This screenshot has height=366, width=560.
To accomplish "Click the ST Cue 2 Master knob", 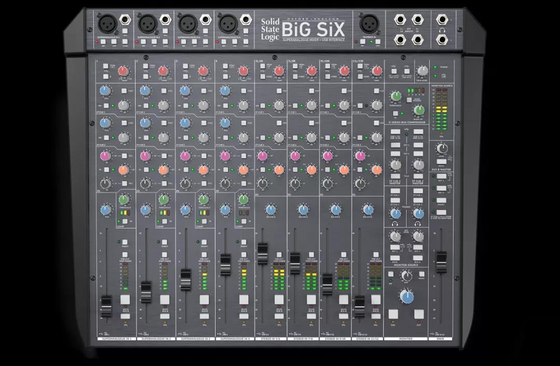I will [418, 165].
